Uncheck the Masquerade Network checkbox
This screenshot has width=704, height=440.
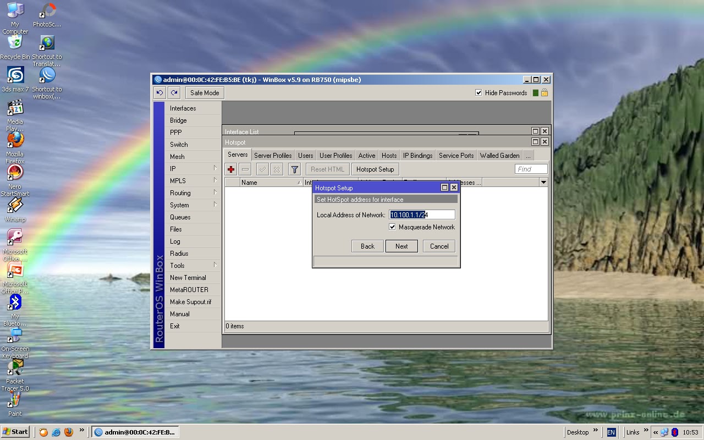pos(392,227)
